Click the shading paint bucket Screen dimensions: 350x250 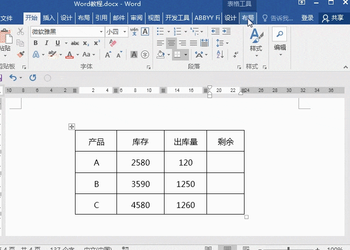[x=160, y=54]
